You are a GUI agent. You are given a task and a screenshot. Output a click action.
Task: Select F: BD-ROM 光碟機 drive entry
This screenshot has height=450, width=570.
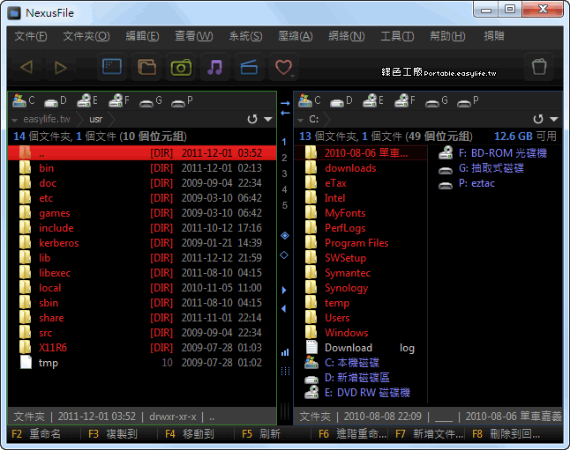click(493, 153)
